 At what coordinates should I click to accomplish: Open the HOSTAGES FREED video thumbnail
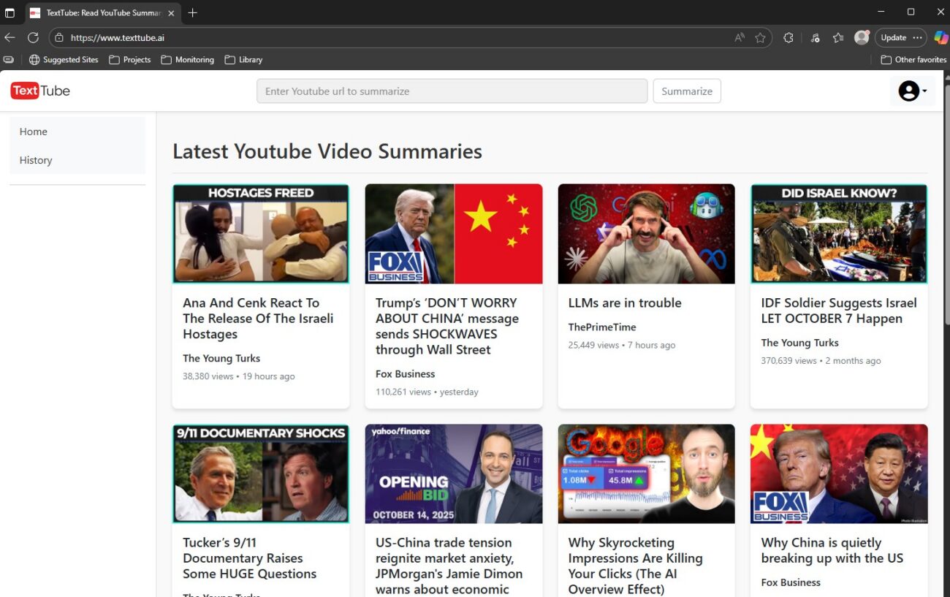[x=261, y=234]
